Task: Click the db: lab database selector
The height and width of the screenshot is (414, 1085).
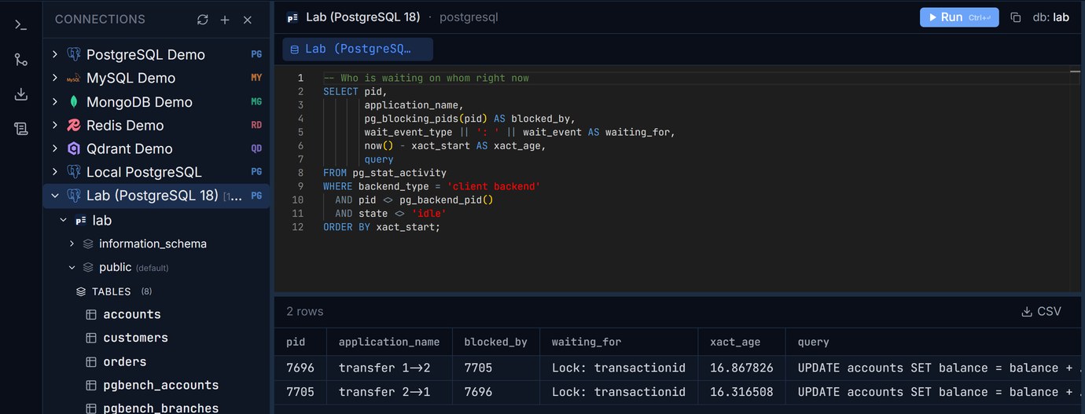Action: pos(1050,17)
